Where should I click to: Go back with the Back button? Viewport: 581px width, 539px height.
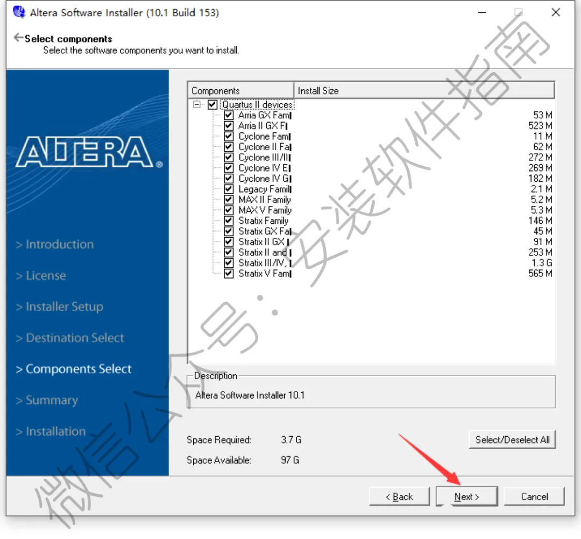[x=399, y=497]
